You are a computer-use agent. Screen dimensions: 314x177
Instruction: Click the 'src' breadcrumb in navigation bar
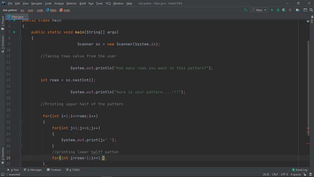pyautogui.click(x=22, y=10)
